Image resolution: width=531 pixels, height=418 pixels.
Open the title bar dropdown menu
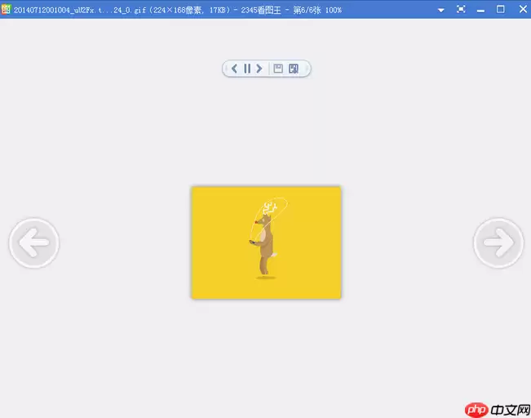click(441, 10)
